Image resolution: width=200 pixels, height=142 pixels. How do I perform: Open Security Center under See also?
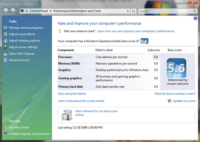point(19,127)
